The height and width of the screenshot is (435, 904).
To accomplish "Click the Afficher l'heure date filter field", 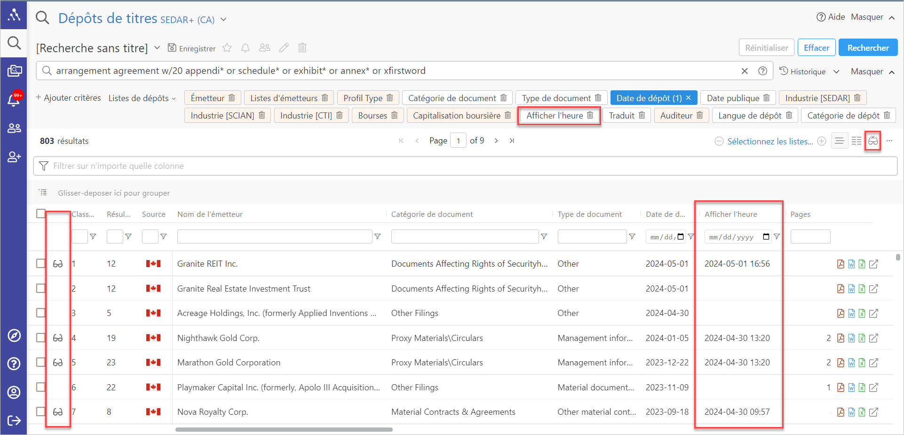I will (737, 237).
